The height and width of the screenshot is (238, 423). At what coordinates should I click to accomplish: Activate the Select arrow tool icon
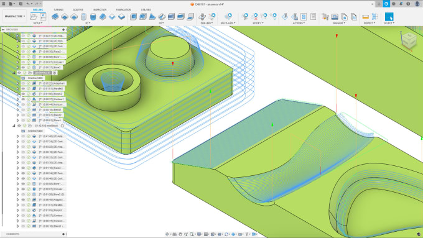pyautogui.click(x=389, y=17)
